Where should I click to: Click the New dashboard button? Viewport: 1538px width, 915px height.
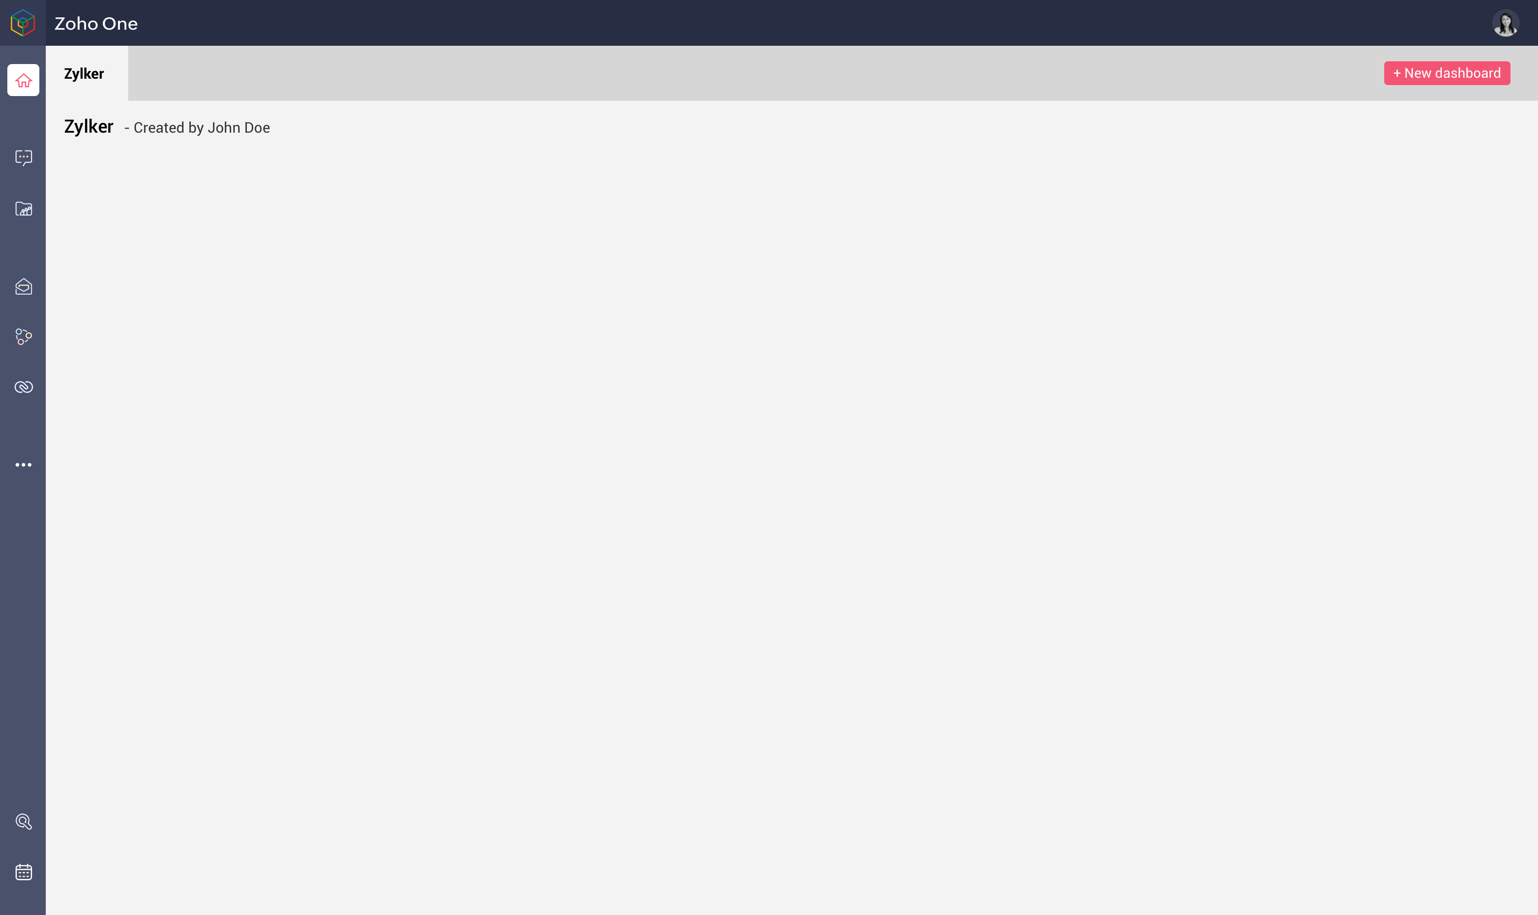pos(1446,73)
